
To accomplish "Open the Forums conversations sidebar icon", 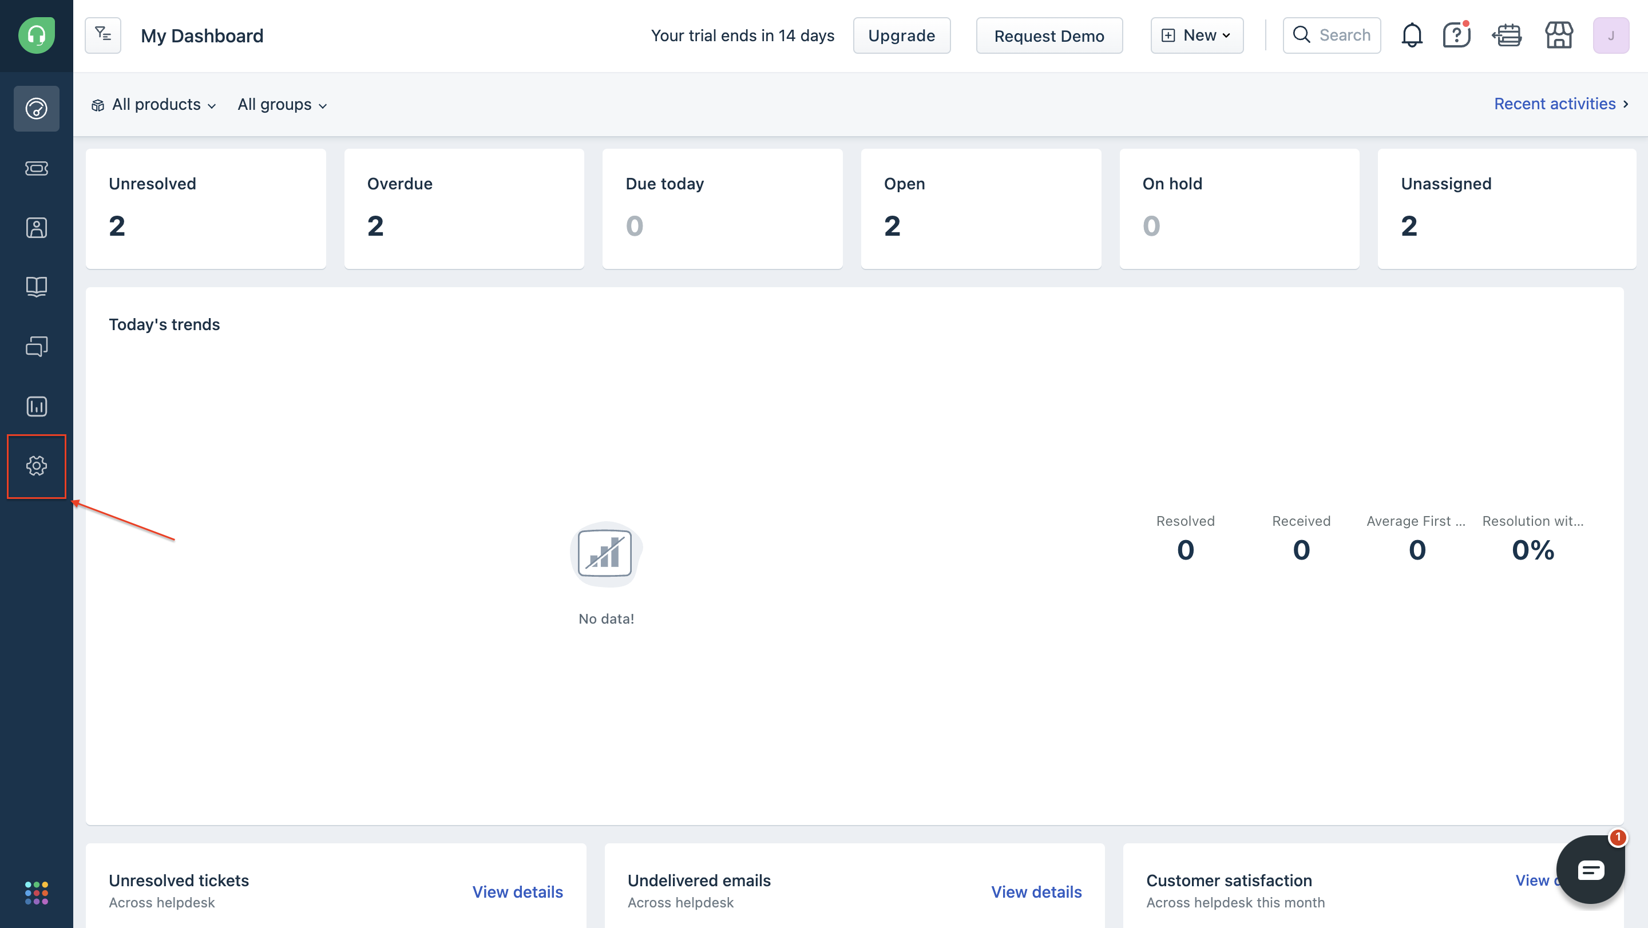I will (37, 346).
